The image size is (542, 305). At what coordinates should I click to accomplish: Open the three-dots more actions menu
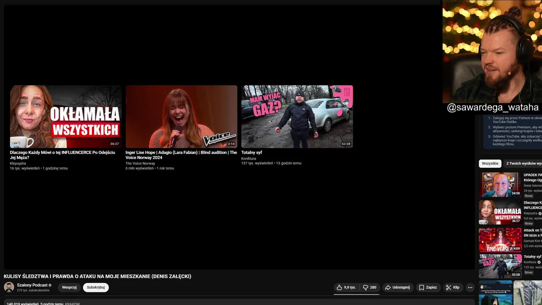point(470,287)
